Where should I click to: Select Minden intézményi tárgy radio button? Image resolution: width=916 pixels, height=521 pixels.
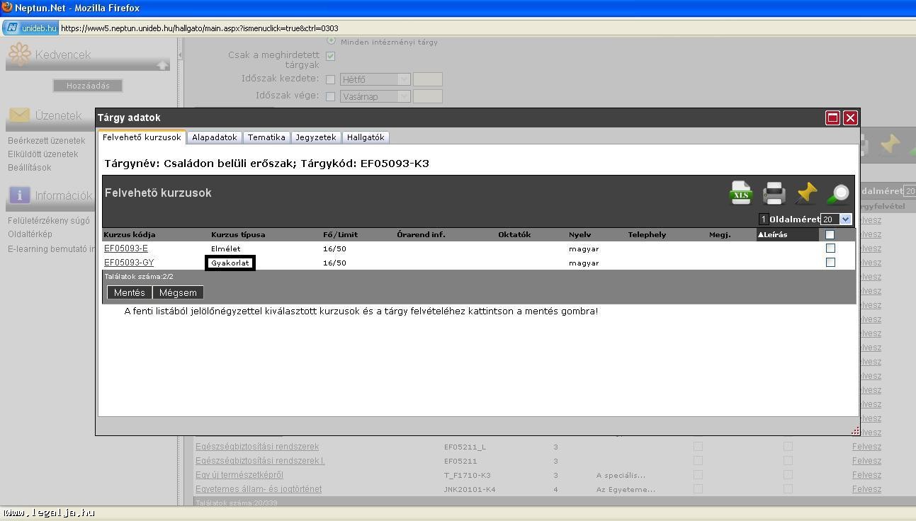coord(331,40)
